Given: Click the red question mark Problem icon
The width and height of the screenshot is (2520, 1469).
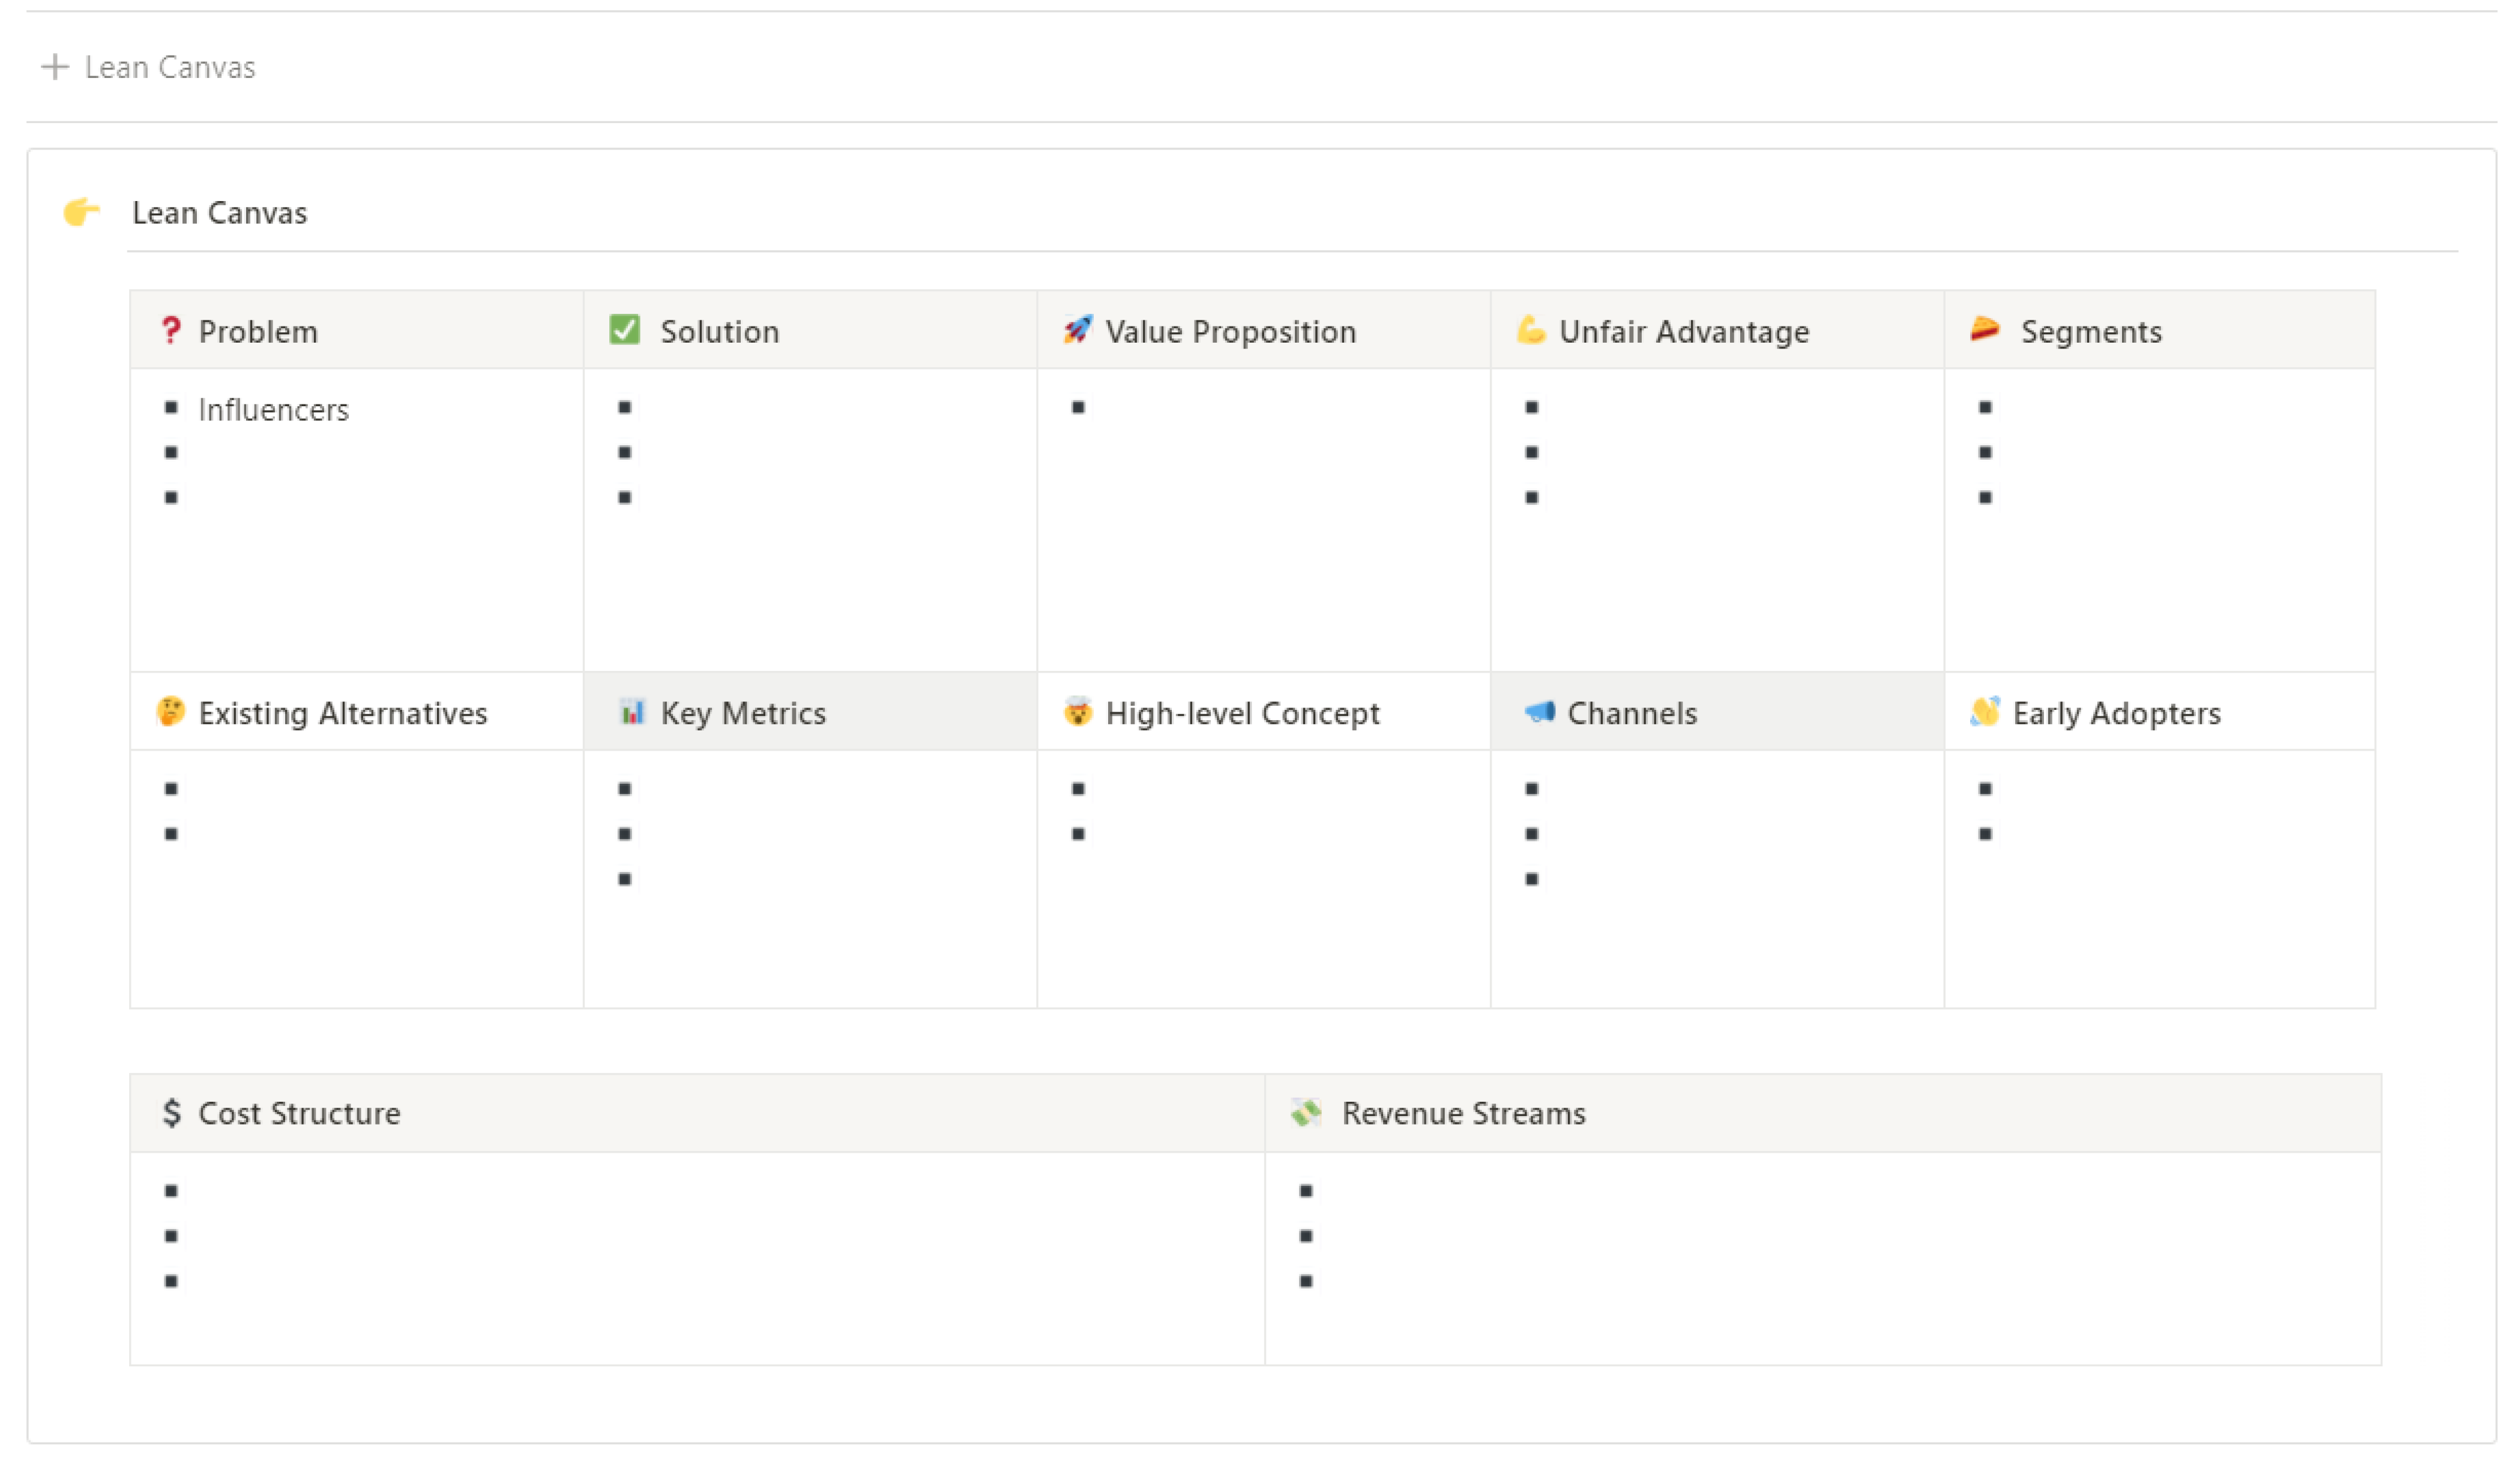Looking at the screenshot, I should (171, 331).
